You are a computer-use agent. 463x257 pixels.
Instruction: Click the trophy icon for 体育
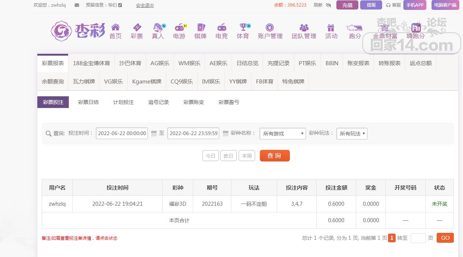coord(243,27)
